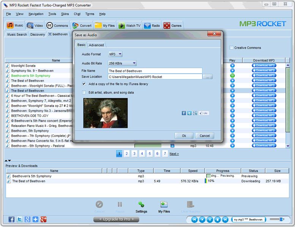Toggle Add copy to iTunes library checkbox
Viewport: 295px width, 227px height.
[x=84, y=84]
